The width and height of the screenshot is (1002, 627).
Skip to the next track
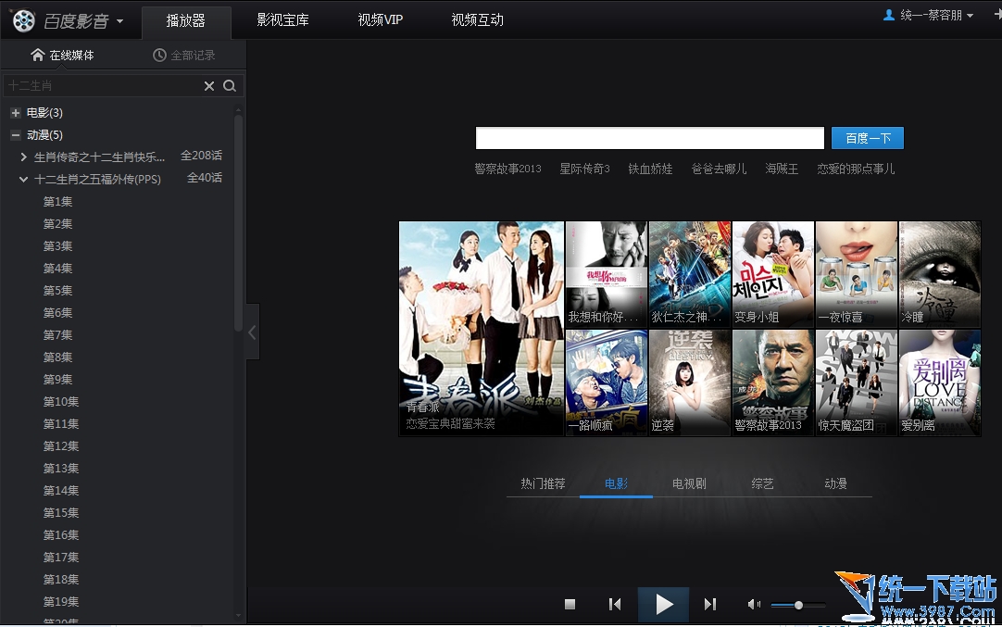coord(710,605)
